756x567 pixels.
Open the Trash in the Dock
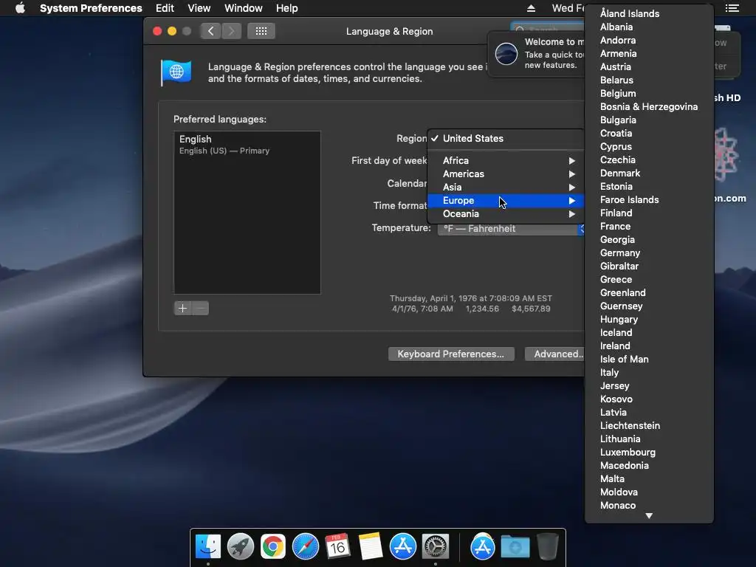pos(548,546)
